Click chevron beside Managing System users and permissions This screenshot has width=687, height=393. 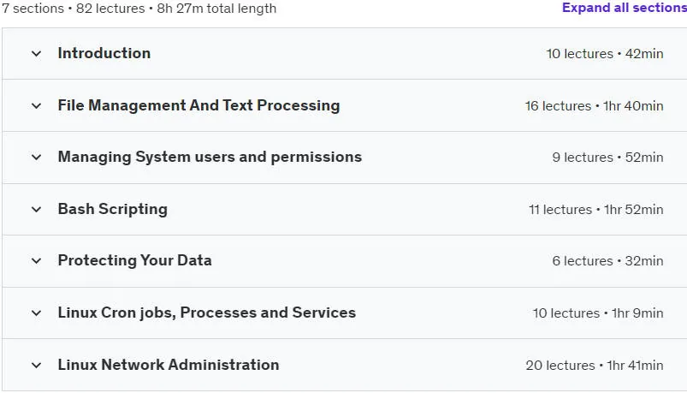point(37,158)
